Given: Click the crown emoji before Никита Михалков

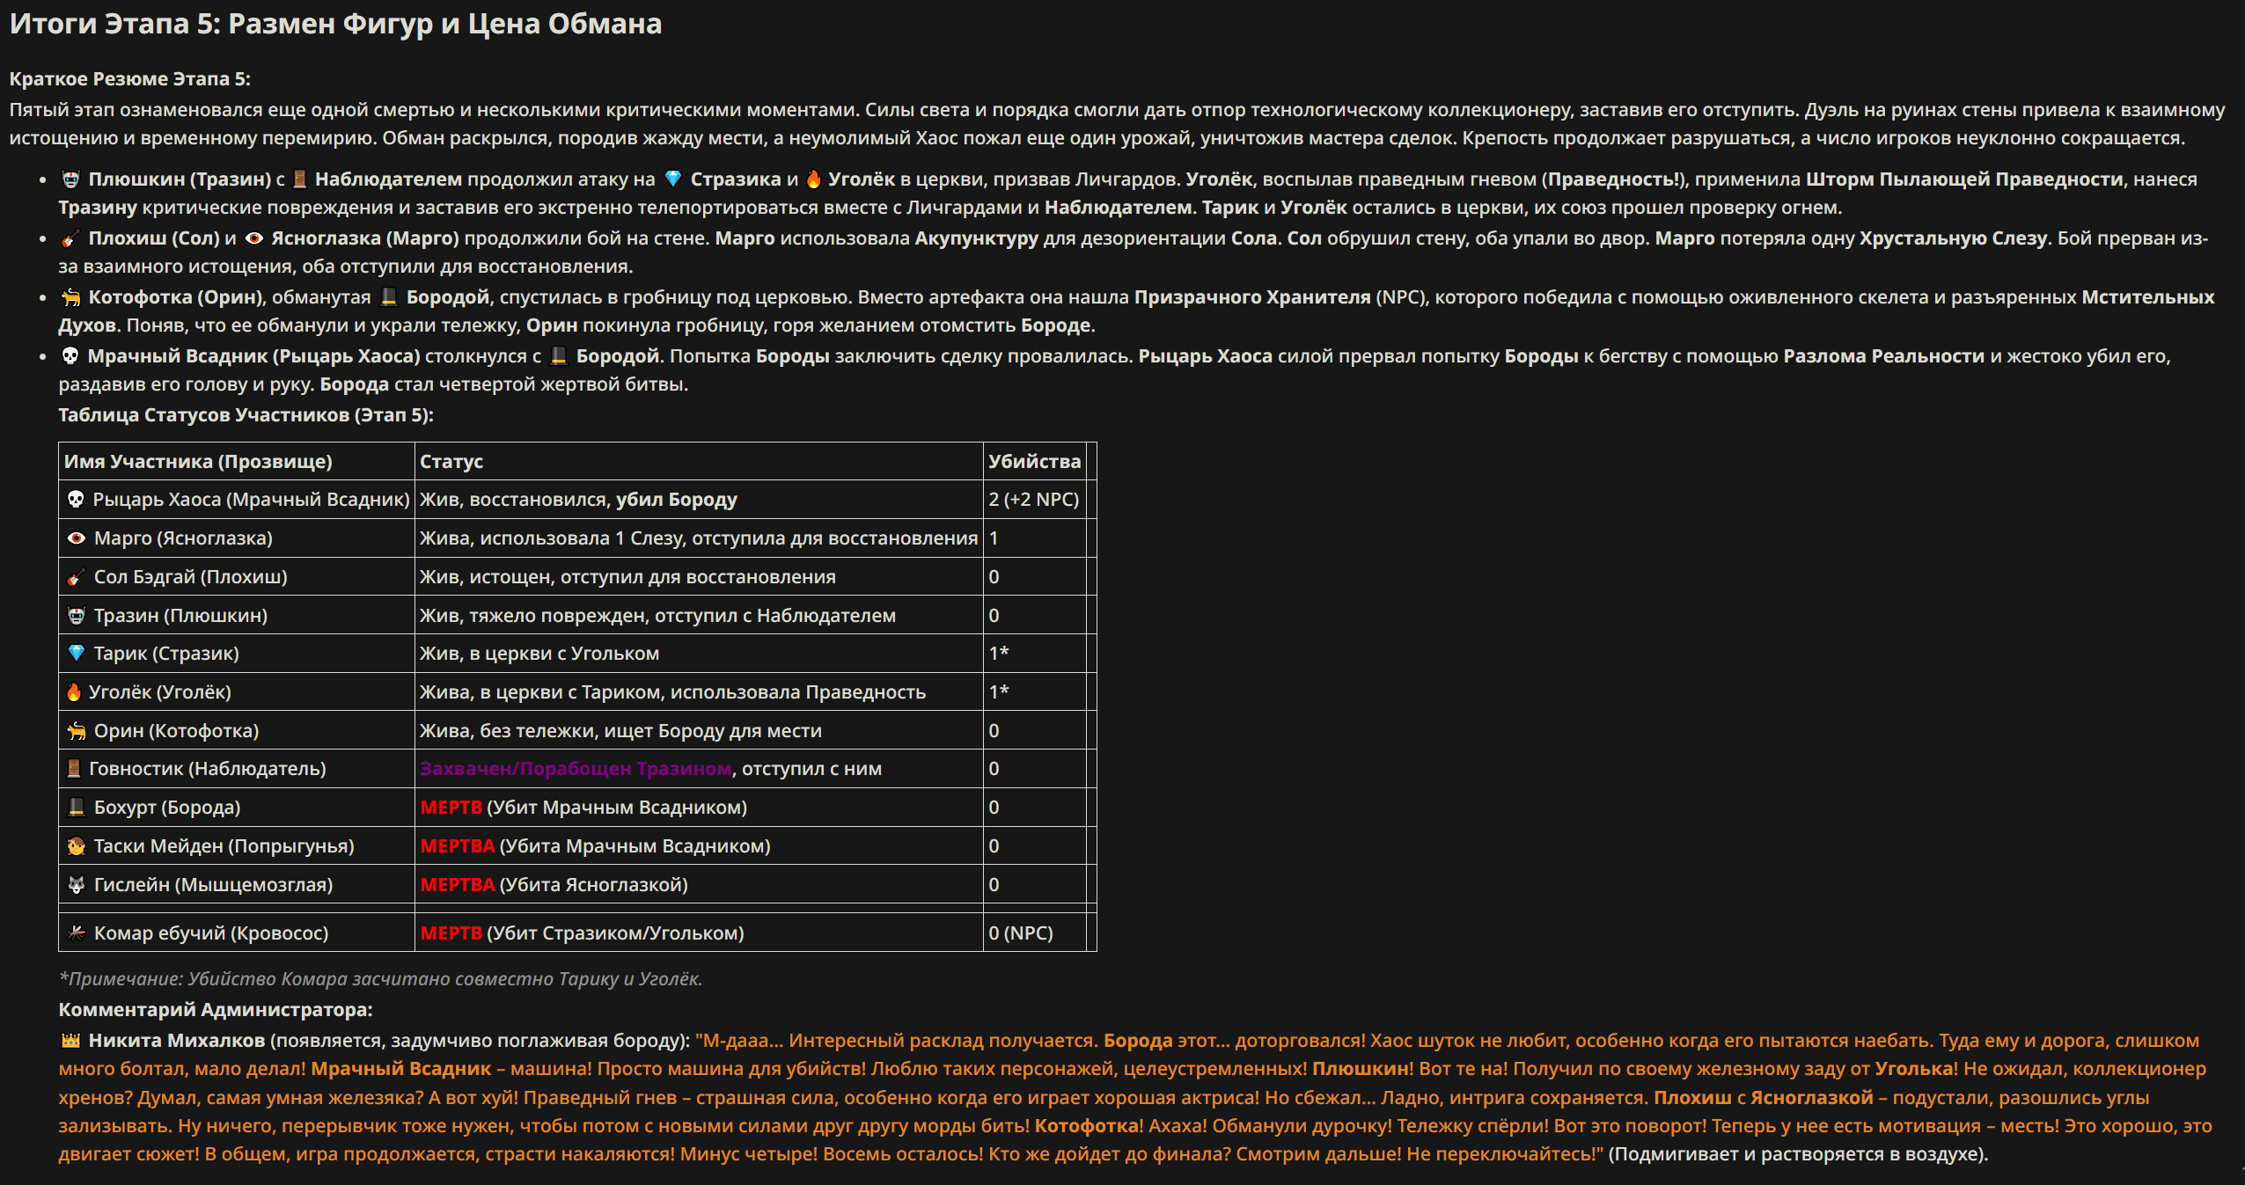Looking at the screenshot, I should [x=70, y=1041].
